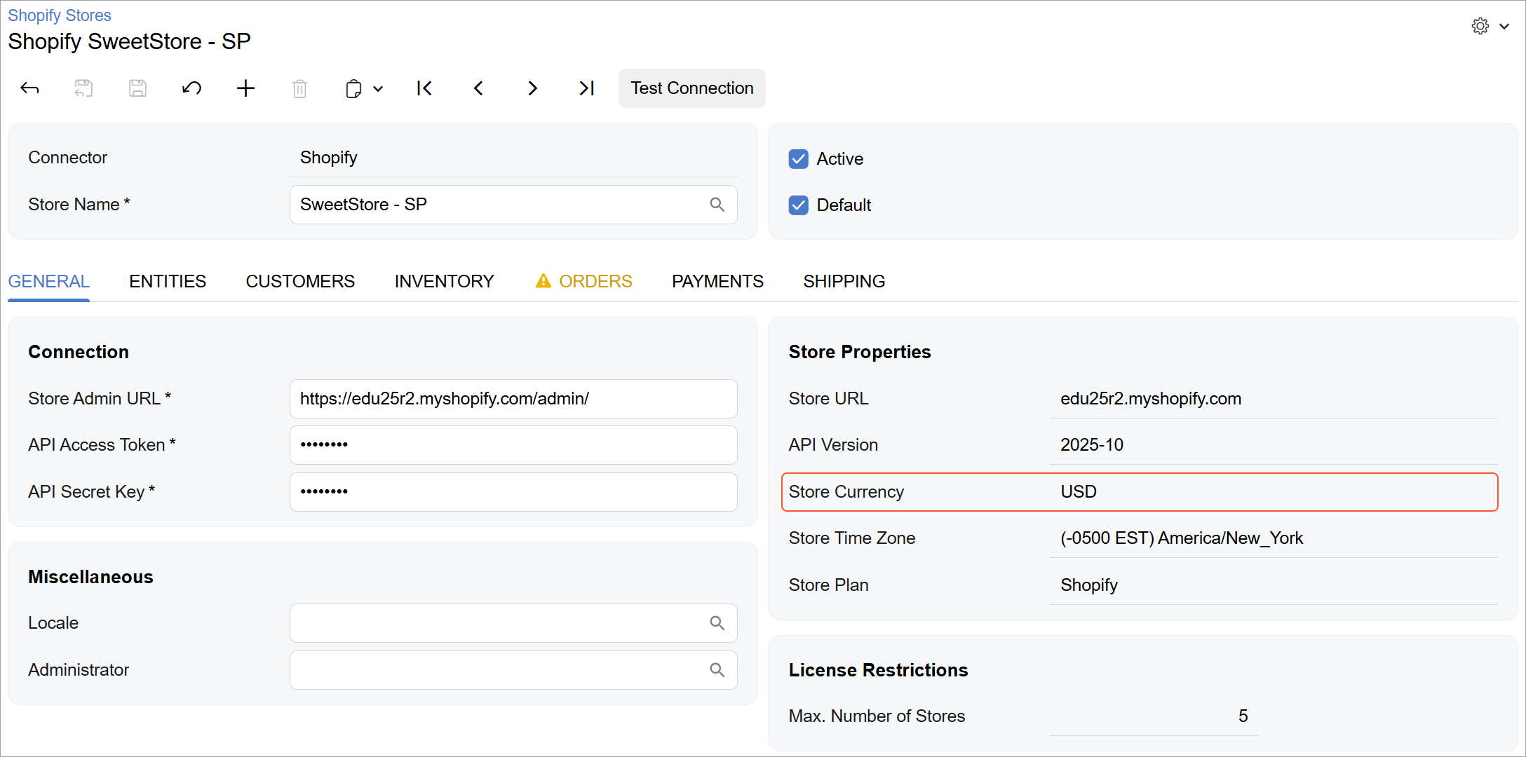
Task: Toggle the Default checkbox
Action: pos(799,205)
